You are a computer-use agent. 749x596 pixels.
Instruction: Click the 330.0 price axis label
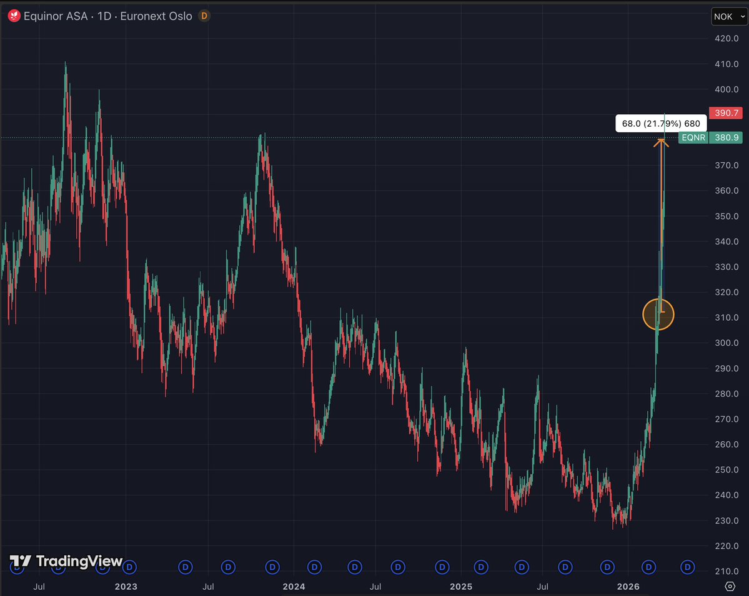click(x=727, y=266)
